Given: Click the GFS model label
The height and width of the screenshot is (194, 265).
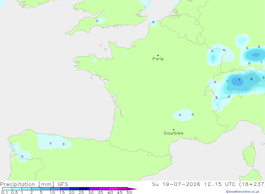Looking at the screenshot, I should (x=63, y=184).
